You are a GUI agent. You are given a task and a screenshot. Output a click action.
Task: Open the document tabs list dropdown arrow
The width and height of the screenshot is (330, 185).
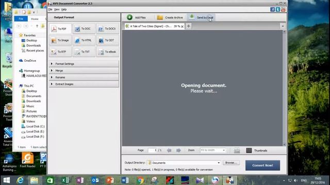pyautogui.click(x=283, y=26)
